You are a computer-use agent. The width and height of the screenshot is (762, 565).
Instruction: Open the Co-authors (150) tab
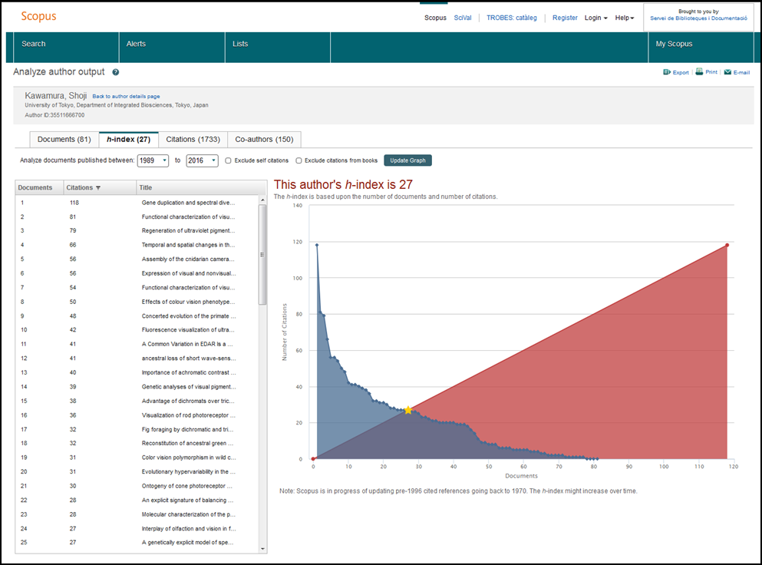coord(264,139)
